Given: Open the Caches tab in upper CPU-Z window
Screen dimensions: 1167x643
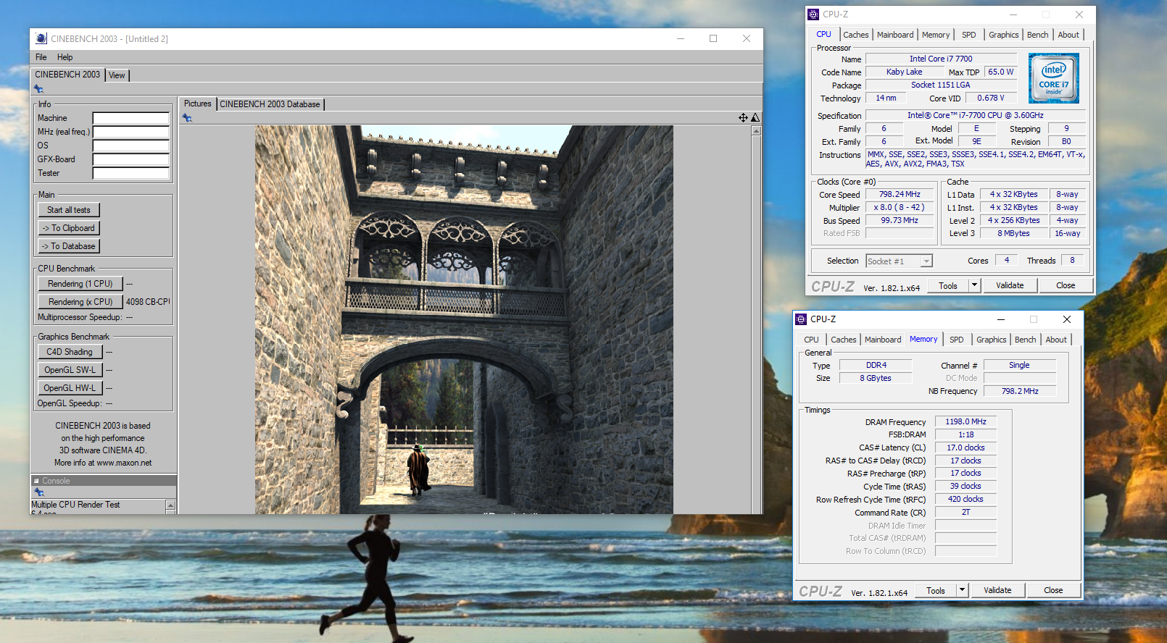Looking at the screenshot, I should (855, 35).
